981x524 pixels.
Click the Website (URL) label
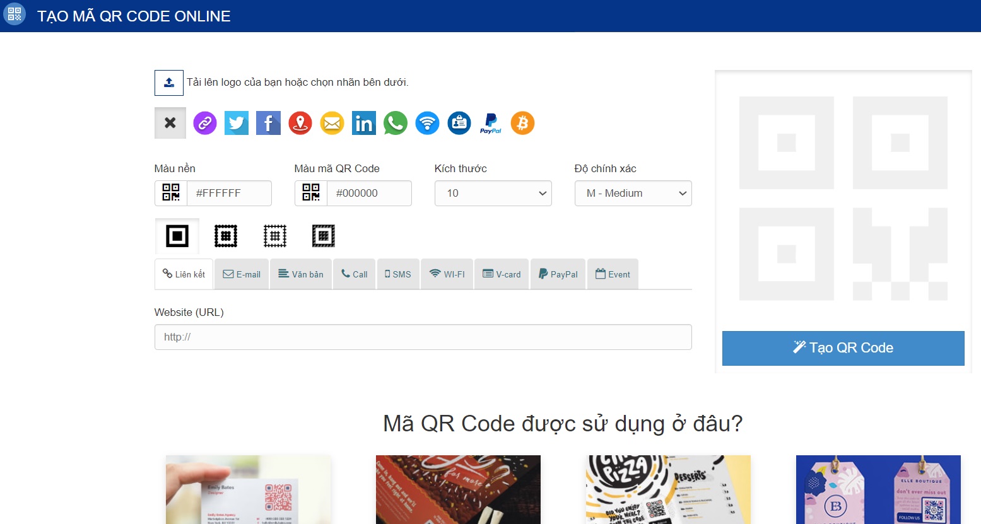pos(189,312)
